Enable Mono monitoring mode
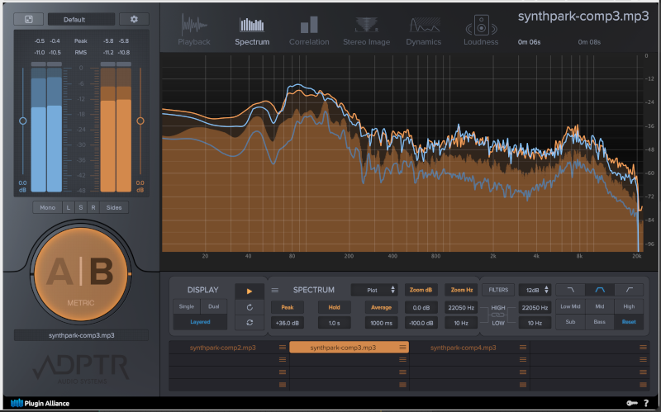Image resolution: width=661 pixels, height=412 pixels. click(45, 207)
